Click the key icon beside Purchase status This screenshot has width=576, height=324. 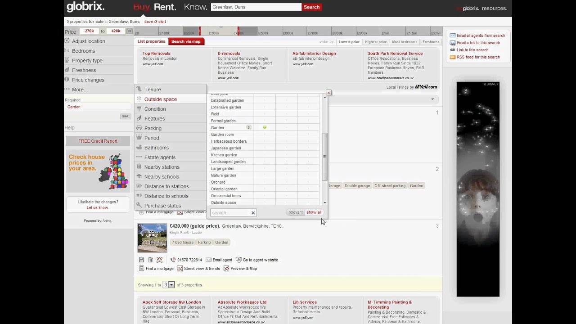pyautogui.click(x=139, y=206)
